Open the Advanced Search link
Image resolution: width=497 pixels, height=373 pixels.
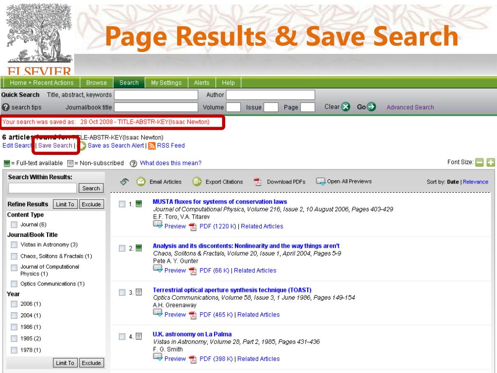coord(410,107)
